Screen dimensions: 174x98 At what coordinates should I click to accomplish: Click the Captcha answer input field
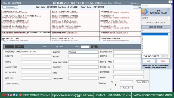click(x=126, y=82)
